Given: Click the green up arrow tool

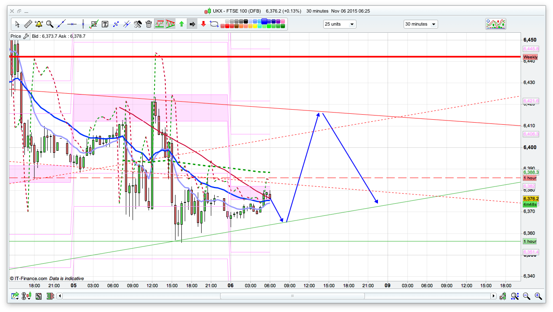Looking at the screenshot, I should point(181,24).
